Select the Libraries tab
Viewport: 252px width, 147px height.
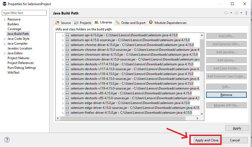coord(103,22)
